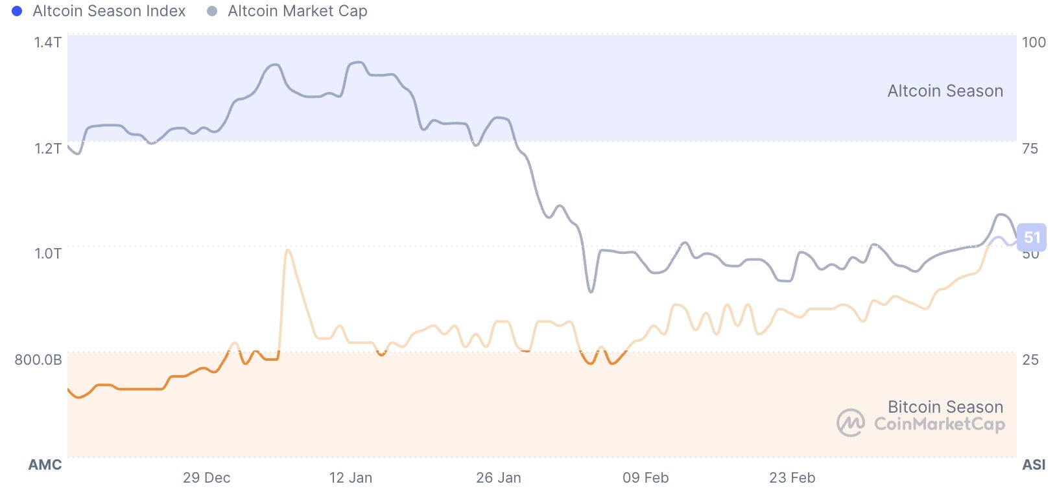This screenshot has height=504, width=1057.
Task: Select the 09 Feb date label
Action: [645, 478]
